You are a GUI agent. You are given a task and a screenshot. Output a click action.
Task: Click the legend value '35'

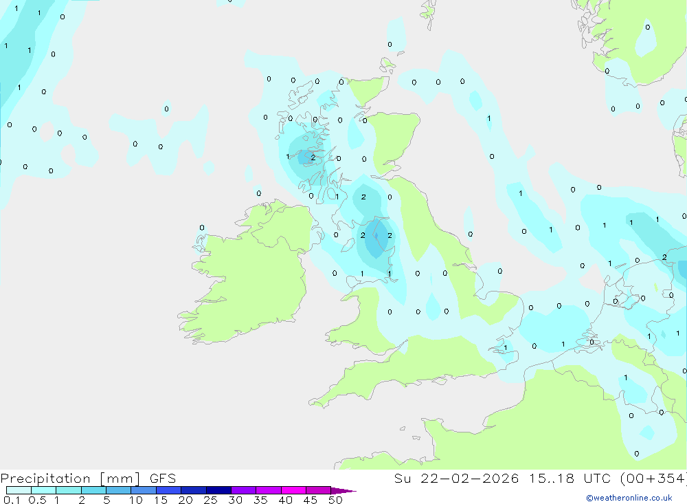point(260,500)
